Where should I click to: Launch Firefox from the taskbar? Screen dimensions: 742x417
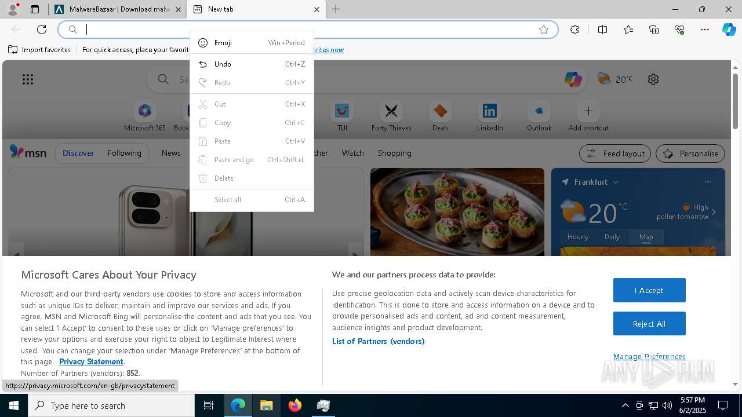[295, 405]
